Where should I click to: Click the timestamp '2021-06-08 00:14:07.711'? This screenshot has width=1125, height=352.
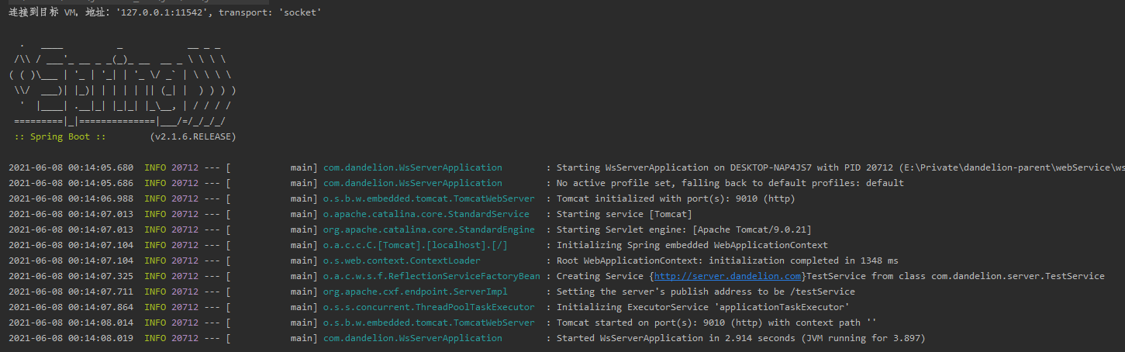71,292
